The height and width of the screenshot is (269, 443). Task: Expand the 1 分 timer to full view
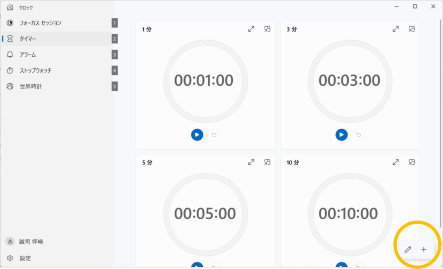tap(251, 29)
